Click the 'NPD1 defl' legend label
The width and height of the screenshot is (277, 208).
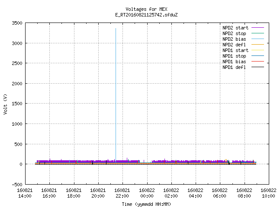(234, 68)
